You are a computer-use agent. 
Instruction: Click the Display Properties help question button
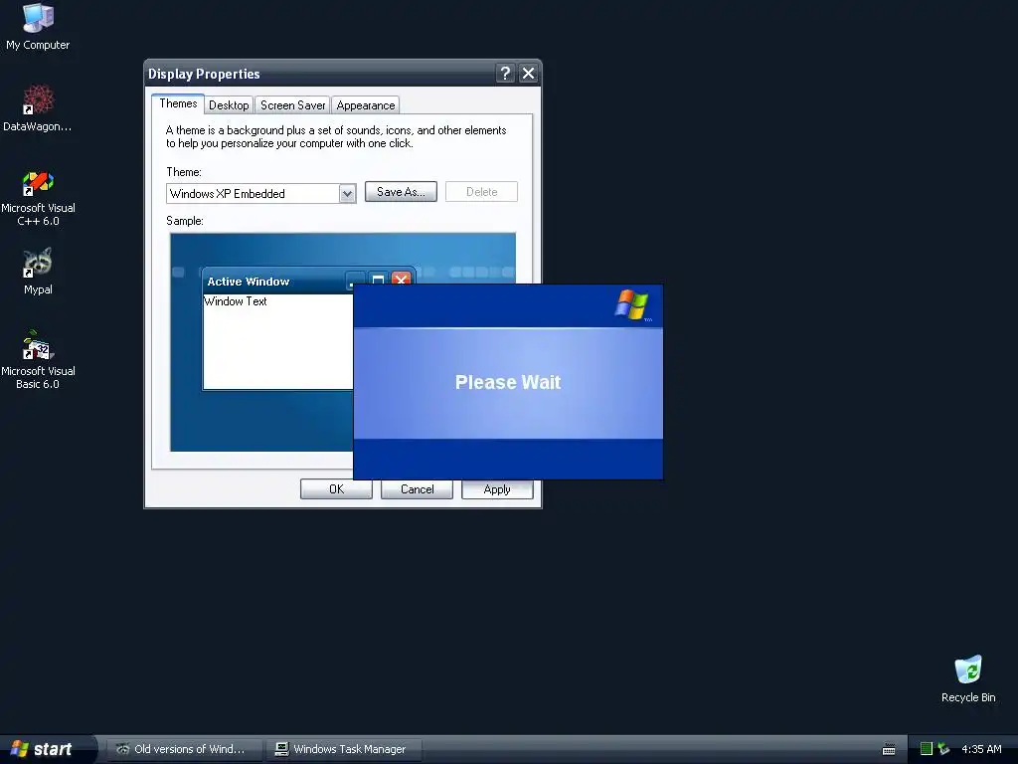point(505,74)
